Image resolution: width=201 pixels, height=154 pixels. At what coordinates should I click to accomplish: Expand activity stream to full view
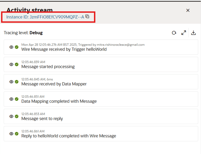[184, 33]
